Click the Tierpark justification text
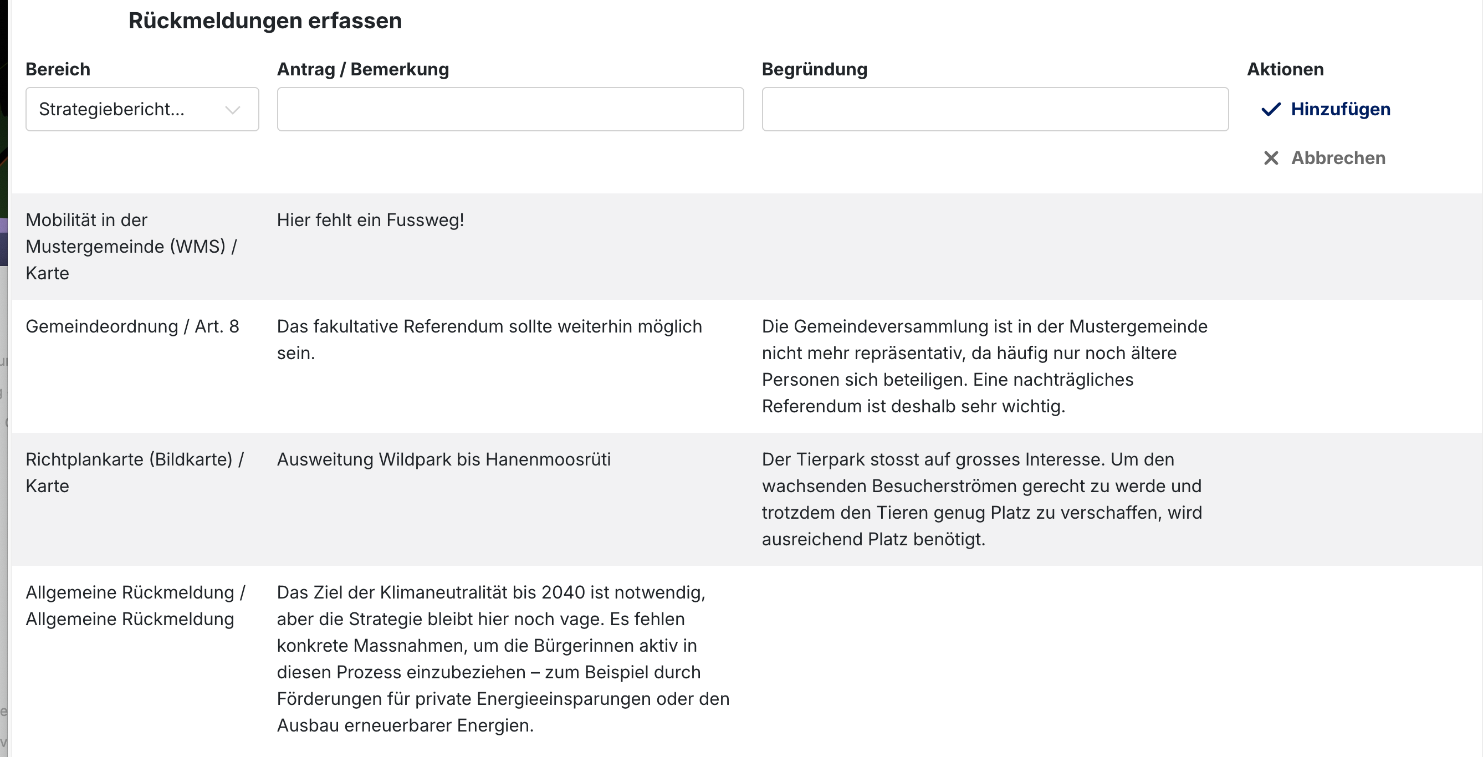1483x757 pixels. (x=982, y=499)
